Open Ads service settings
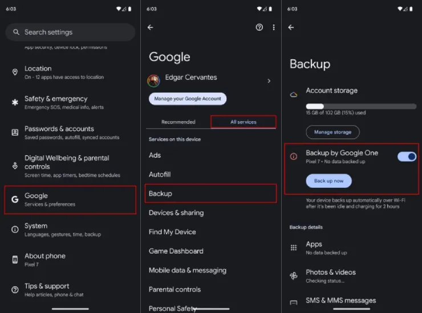The height and width of the screenshot is (313, 422). [x=210, y=155]
